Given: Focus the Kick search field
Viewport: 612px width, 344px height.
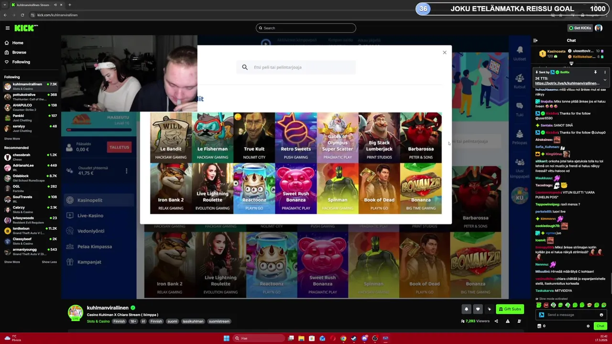Looking at the screenshot, I should 306,28.
